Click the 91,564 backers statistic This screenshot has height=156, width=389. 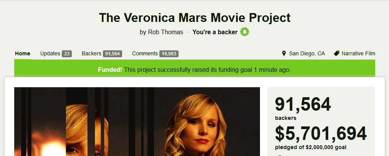click(303, 108)
